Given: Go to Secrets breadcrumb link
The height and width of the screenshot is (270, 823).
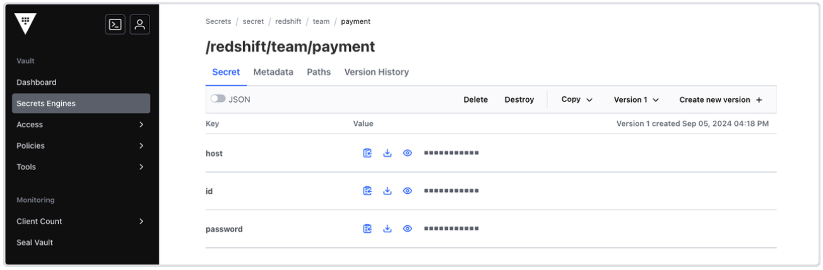Looking at the screenshot, I should 218,21.
